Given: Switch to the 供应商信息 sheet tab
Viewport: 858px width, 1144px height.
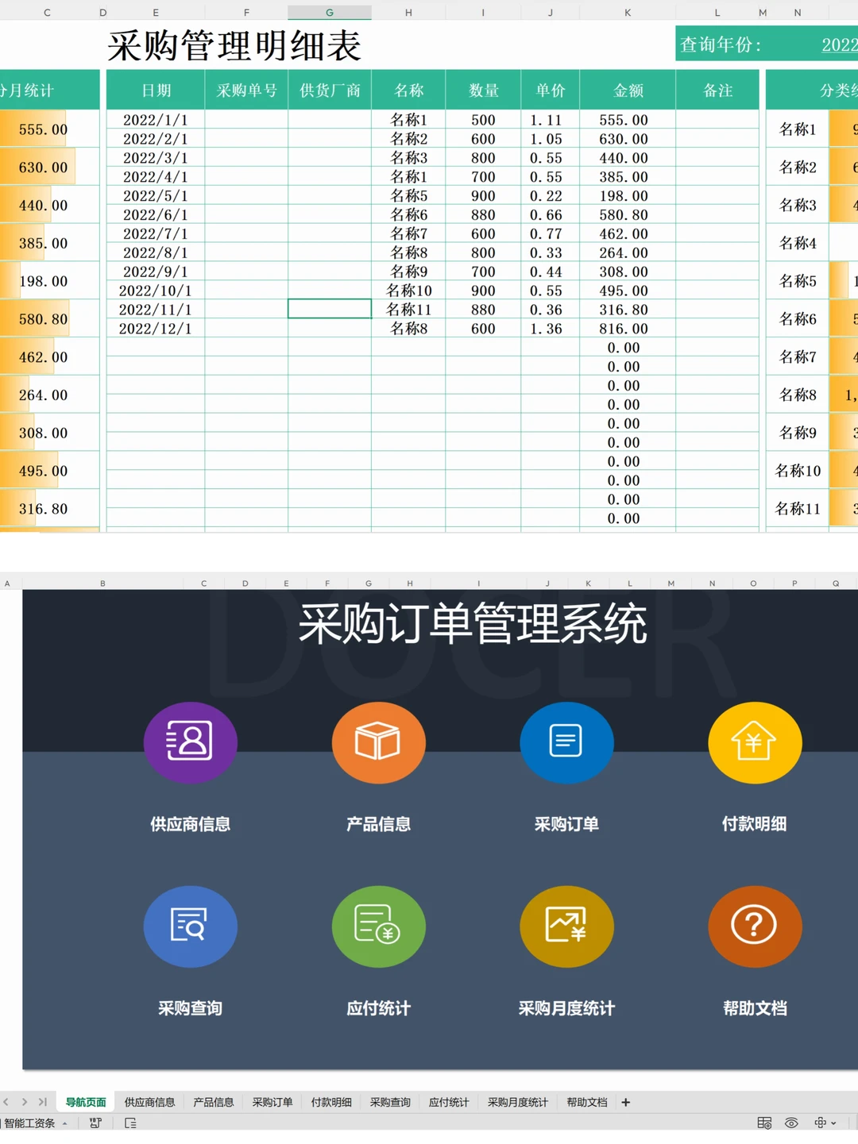Looking at the screenshot, I should pyautogui.click(x=153, y=1102).
